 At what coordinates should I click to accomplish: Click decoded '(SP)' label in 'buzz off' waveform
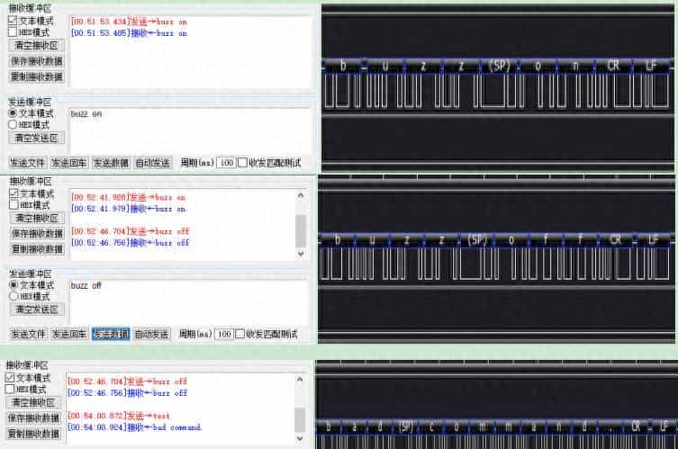pos(476,239)
